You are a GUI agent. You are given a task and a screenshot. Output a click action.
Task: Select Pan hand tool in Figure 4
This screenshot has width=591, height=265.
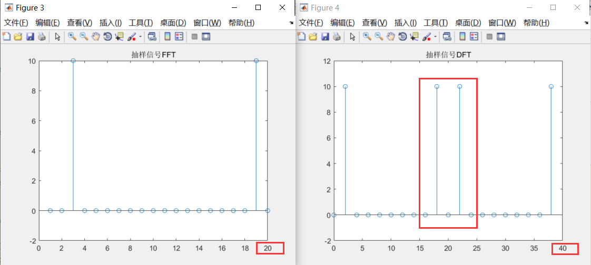[x=391, y=36]
